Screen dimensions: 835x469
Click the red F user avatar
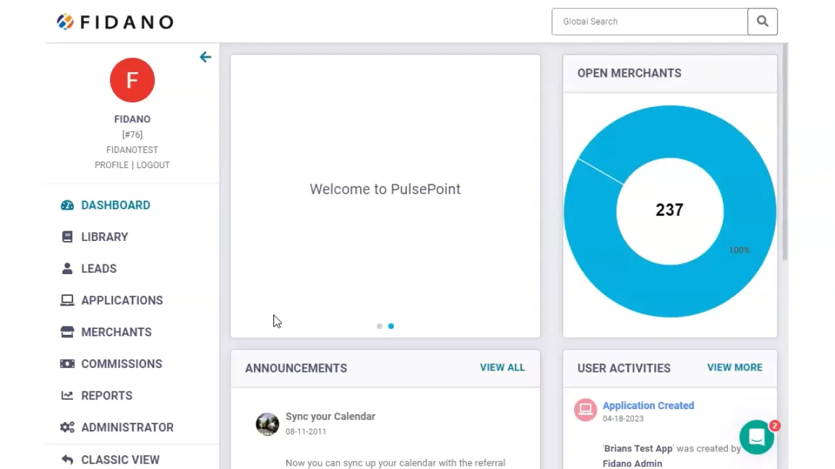point(132,80)
